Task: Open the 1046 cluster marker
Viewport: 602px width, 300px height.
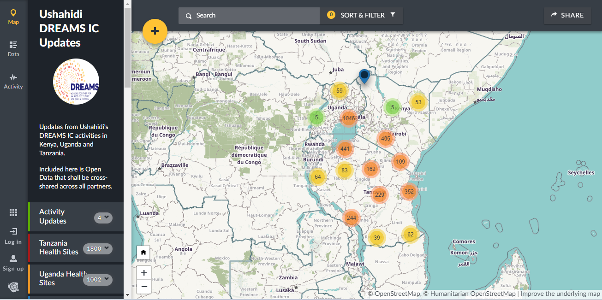Action: point(349,118)
